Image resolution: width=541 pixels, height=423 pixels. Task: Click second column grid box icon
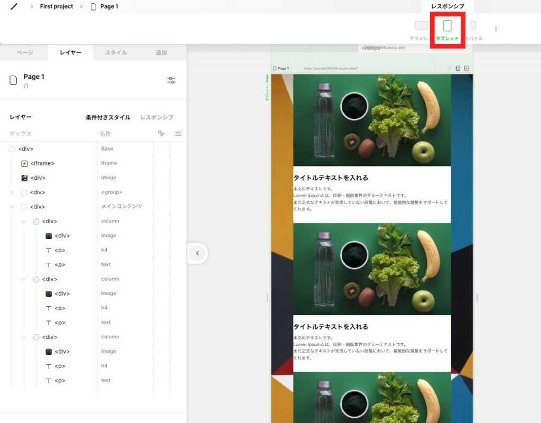click(x=36, y=279)
